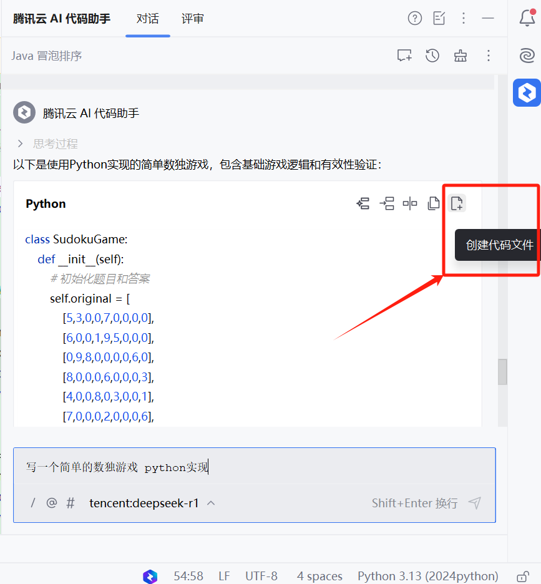Screen dimensions: 541x584
Task: Click the Java 冒泡排序 conversation title
Action: point(46,56)
